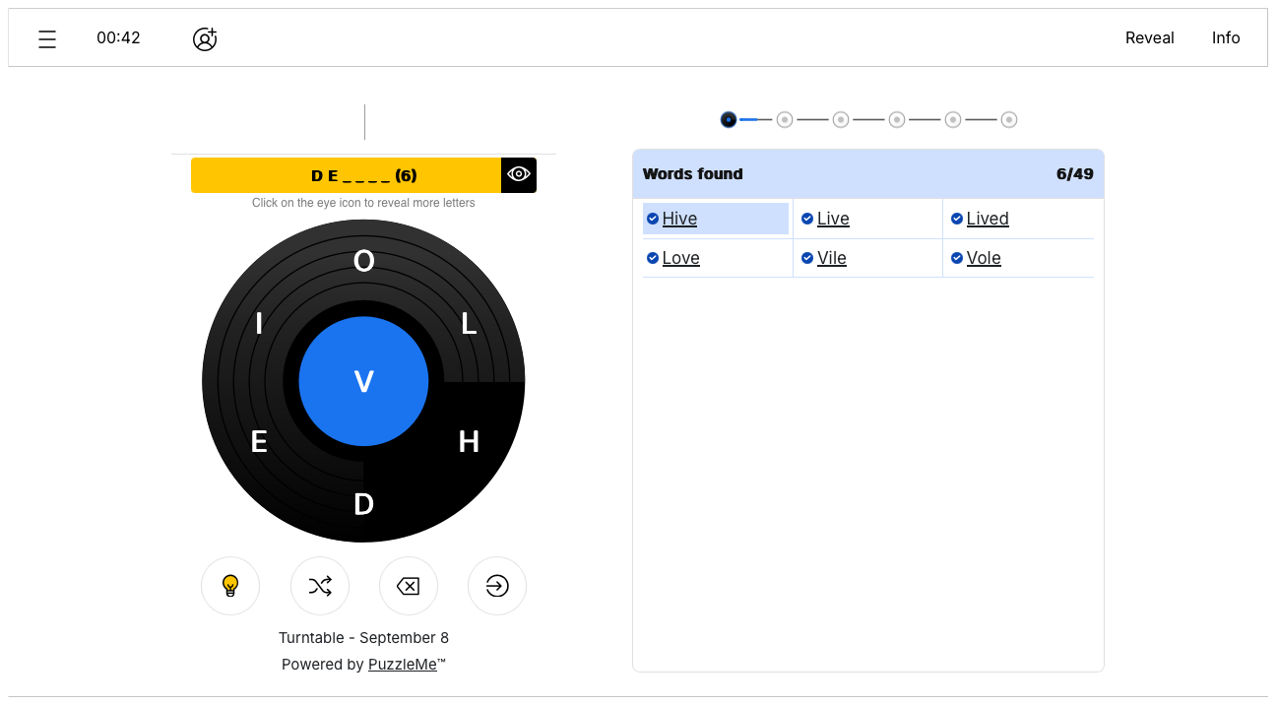The width and height of the screenshot is (1278, 705).
Task: Click the second progress level marker
Action: [785, 120]
